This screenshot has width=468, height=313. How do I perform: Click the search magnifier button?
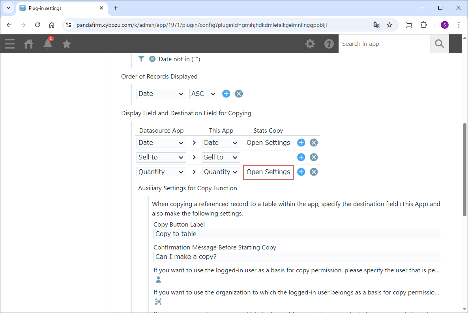(439, 44)
